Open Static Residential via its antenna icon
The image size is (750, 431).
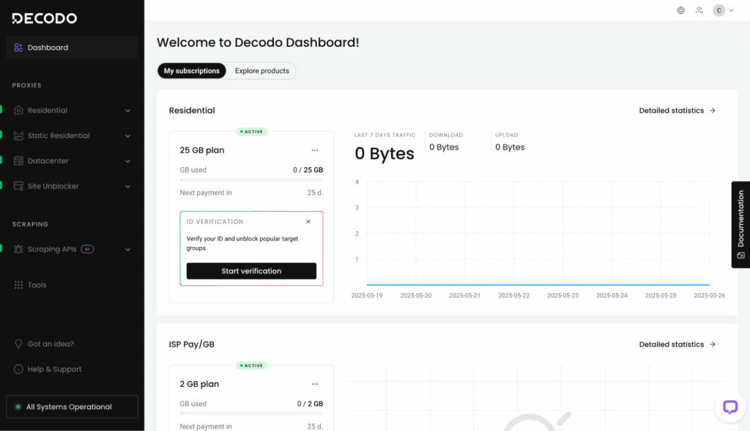pyautogui.click(x=18, y=136)
